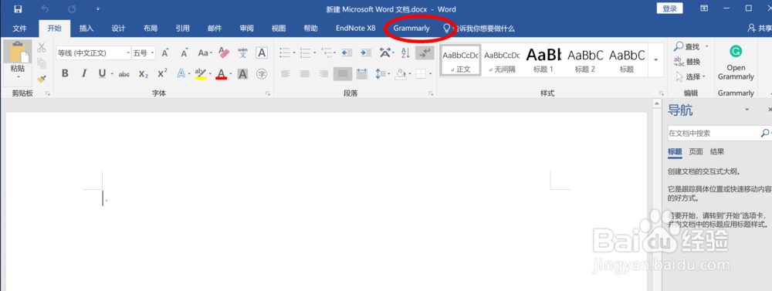Select the 正文 style thumbnail
This screenshot has width=772, height=291.
click(x=460, y=60)
